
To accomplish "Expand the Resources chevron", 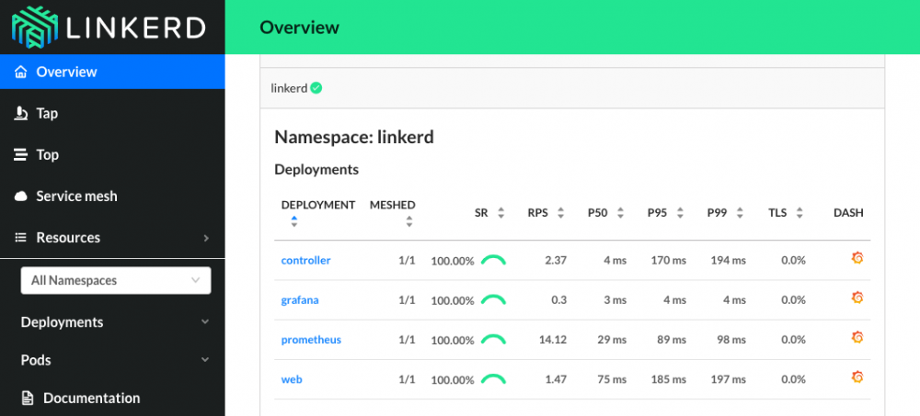I will click(x=206, y=238).
